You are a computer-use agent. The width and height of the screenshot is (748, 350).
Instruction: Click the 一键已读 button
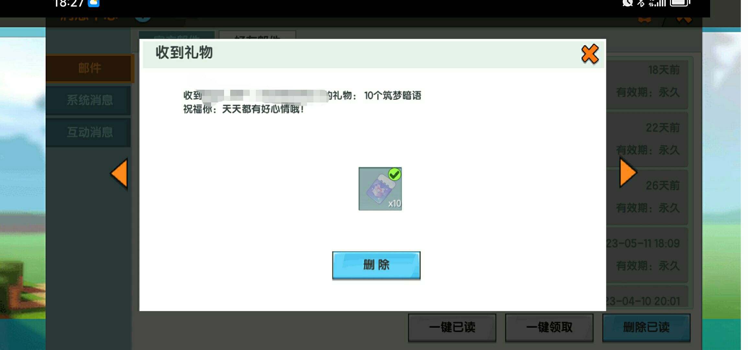(452, 327)
